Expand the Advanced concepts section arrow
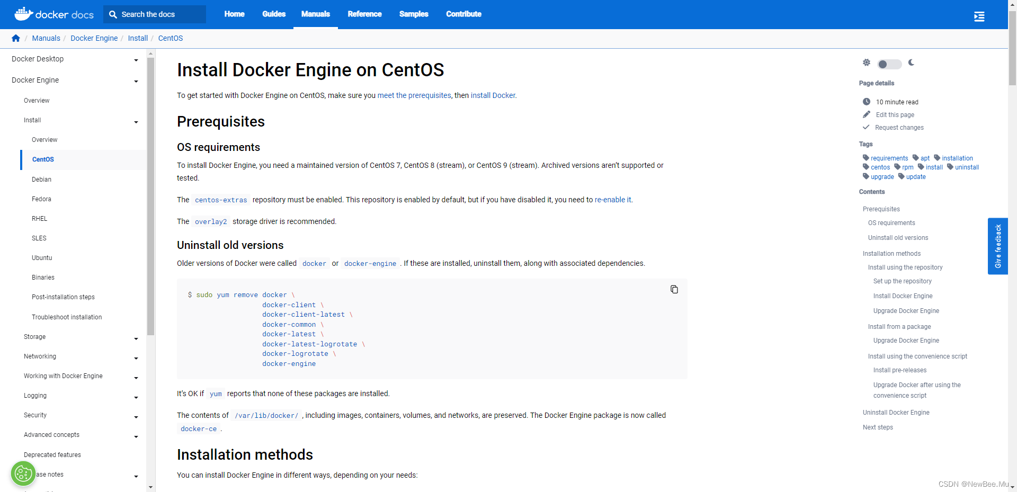Screen dimensions: 1017x492 coord(136,437)
